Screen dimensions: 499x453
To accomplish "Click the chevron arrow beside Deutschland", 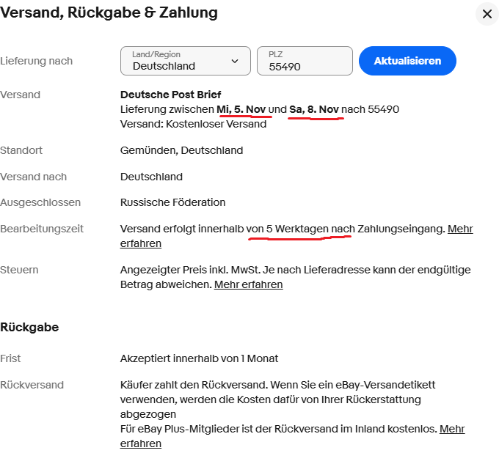I will (235, 61).
